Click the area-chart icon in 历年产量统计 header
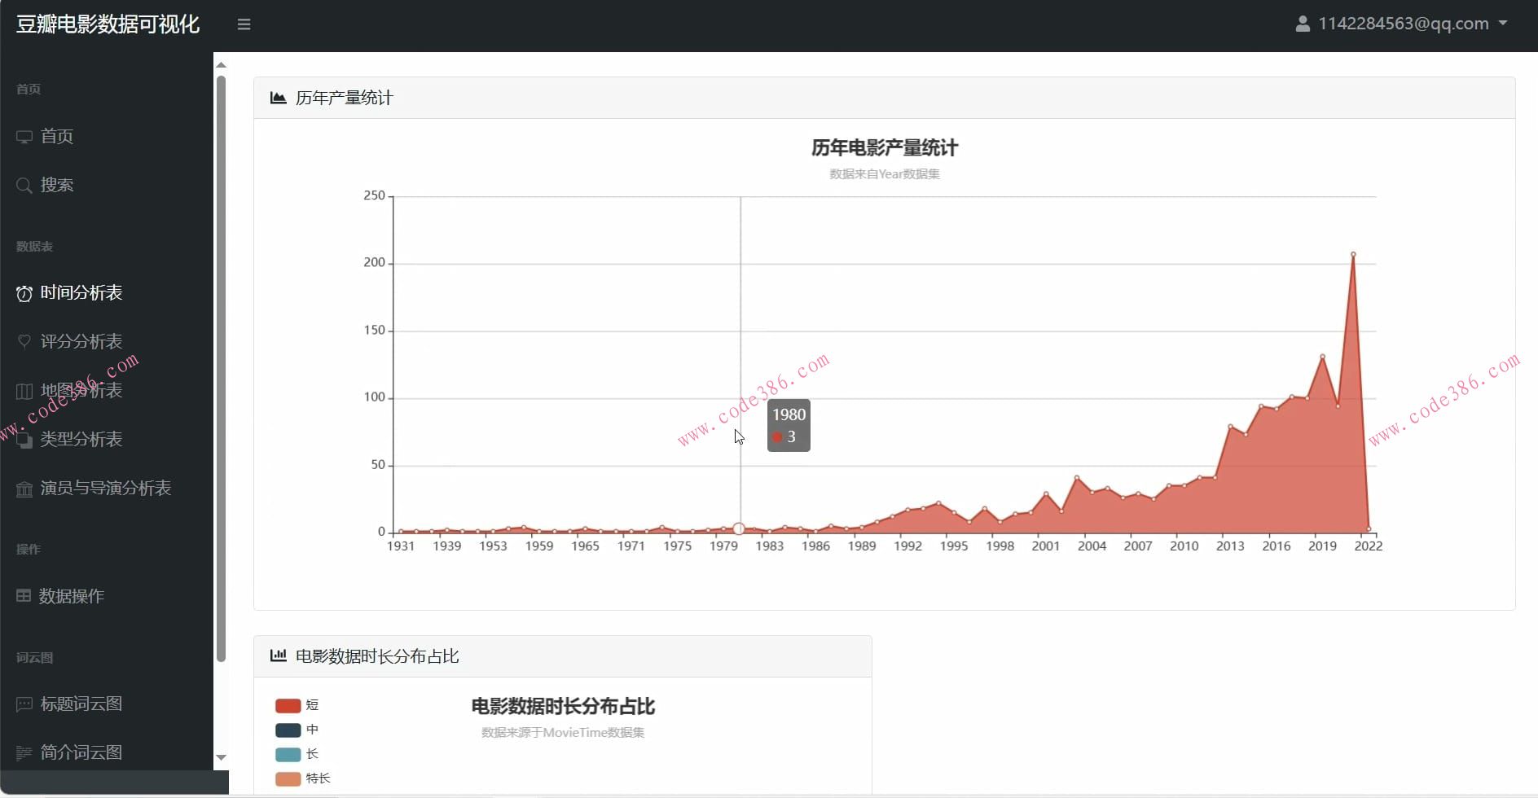The height and width of the screenshot is (798, 1538). click(x=279, y=97)
